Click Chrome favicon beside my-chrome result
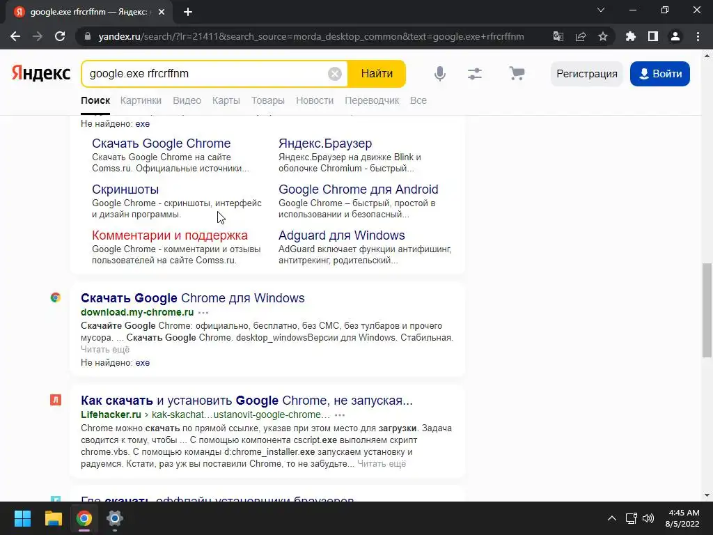Screen dimensions: 713x535 (56, 297)
